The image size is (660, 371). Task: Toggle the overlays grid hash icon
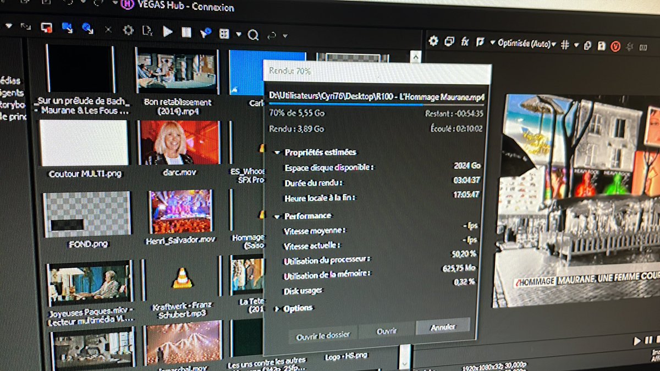coord(565,45)
